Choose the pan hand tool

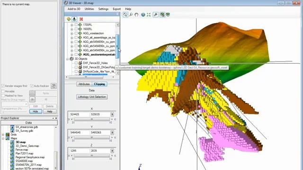tap(136, 15)
